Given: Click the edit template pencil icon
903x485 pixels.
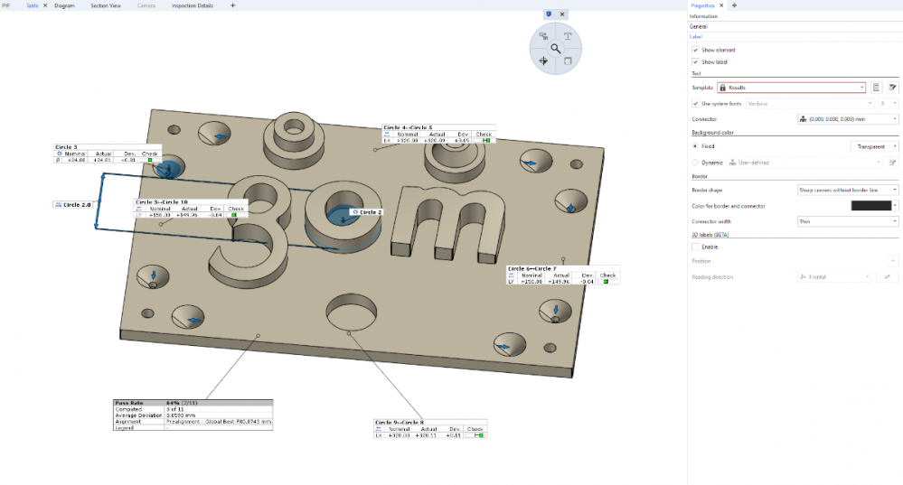Looking at the screenshot, I should (892, 88).
